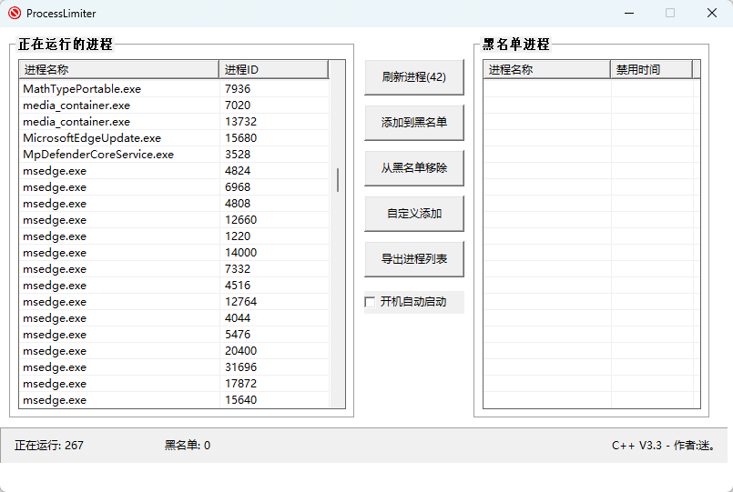Click the 黑名单: 0 status text
Viewport: 733px width, 492px height.
click(x=188, y=446)
